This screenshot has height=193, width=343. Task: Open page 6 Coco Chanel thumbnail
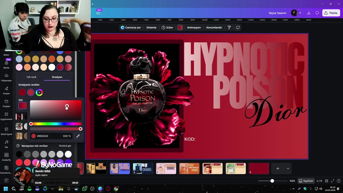(x=189, y=168)
